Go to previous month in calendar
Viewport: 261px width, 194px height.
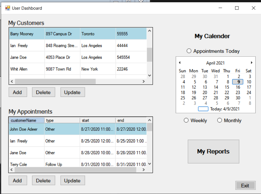180,63
